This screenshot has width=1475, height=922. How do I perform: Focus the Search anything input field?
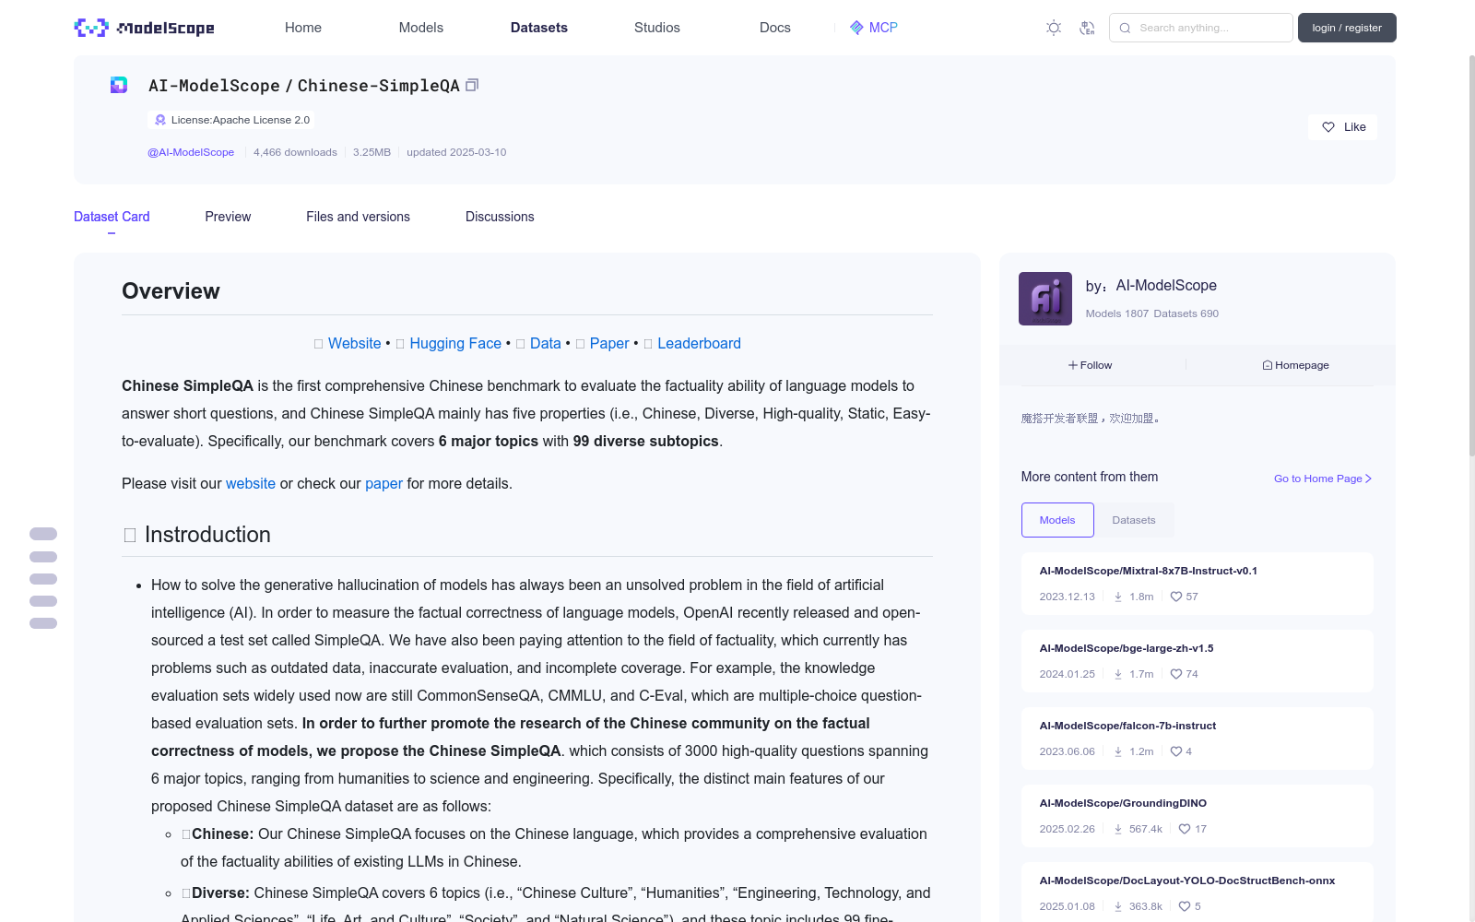[1201, 28]
